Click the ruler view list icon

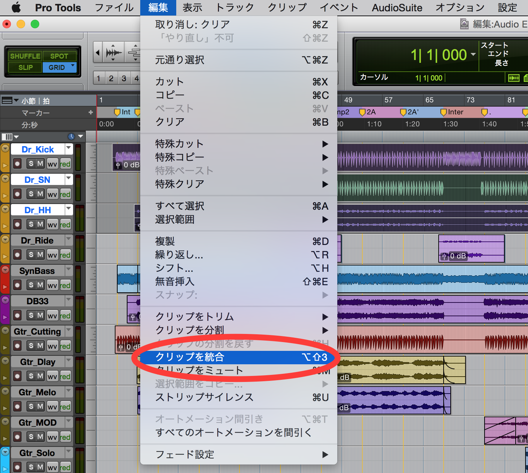pos(7,101)
